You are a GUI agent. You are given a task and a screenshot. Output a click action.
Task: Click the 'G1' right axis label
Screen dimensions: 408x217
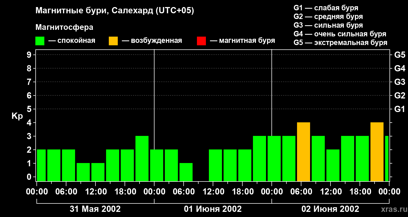click(400, 109)
